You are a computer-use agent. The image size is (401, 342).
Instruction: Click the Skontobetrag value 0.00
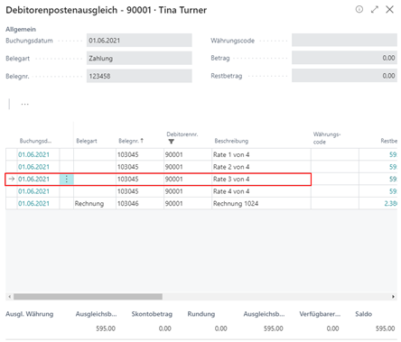(165, 328)
